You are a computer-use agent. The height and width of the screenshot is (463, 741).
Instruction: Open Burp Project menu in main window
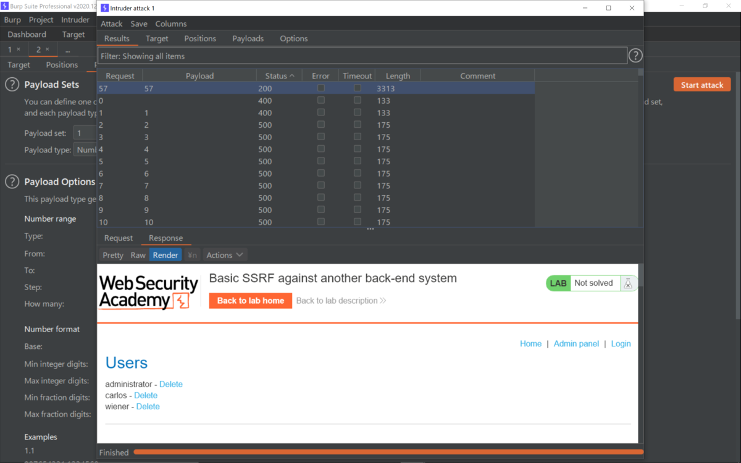pos(41,20)
